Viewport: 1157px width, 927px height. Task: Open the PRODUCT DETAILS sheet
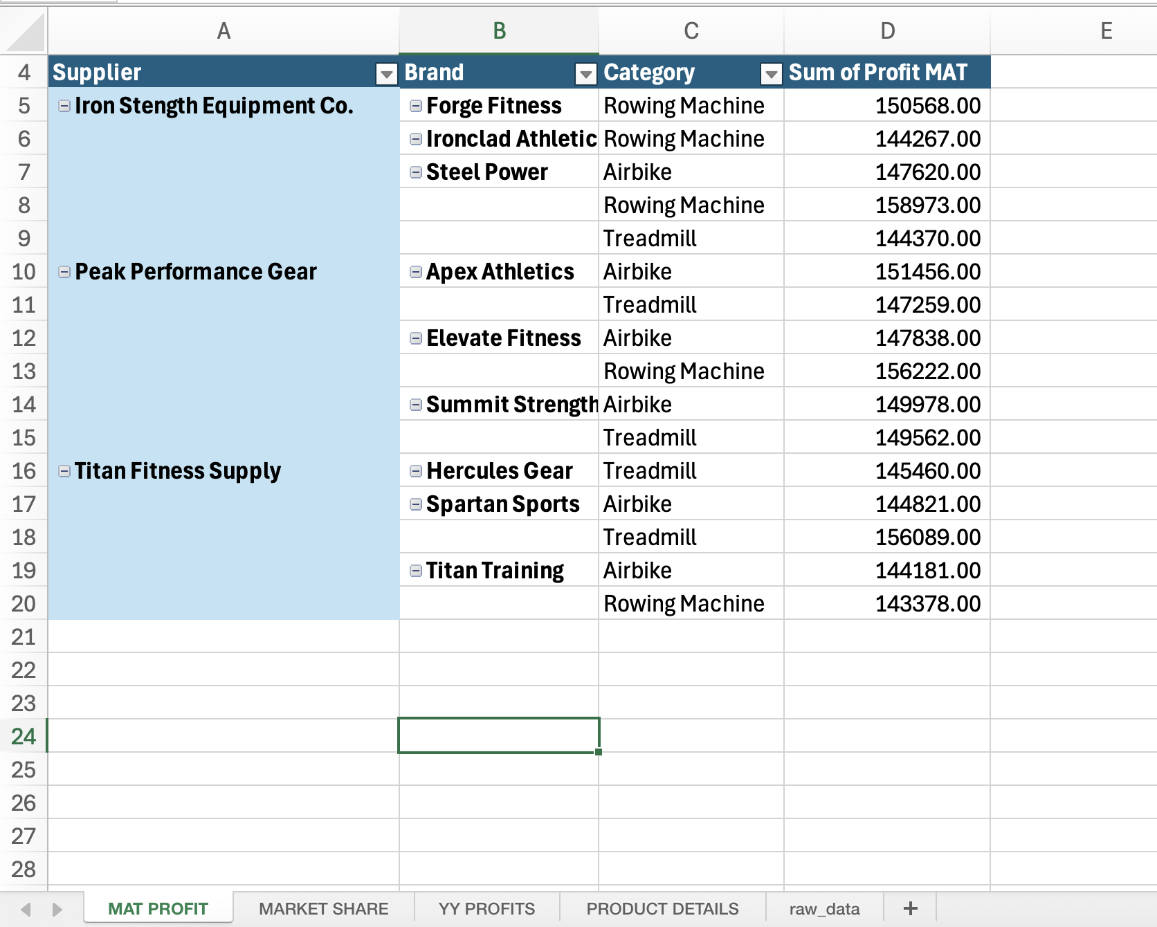point(662,908)
